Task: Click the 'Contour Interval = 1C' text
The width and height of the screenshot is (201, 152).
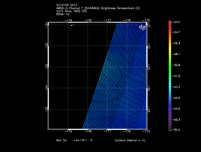Action: click(x=130, y=140)
